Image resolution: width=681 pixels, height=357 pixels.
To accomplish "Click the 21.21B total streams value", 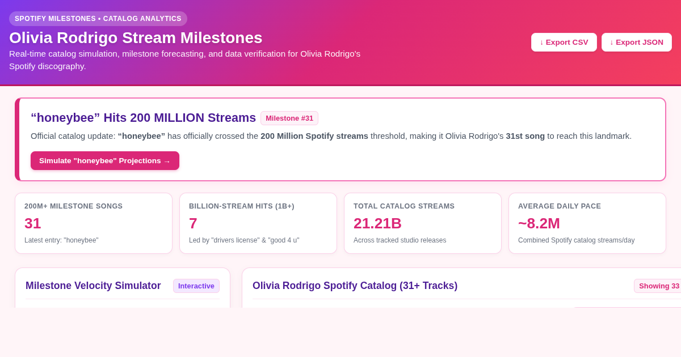I will point(377,223).
